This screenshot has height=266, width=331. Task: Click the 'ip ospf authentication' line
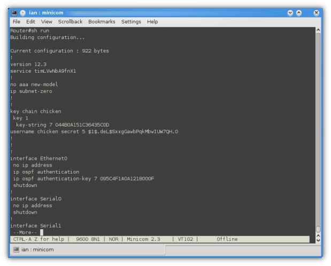click(x=46, y=172)
